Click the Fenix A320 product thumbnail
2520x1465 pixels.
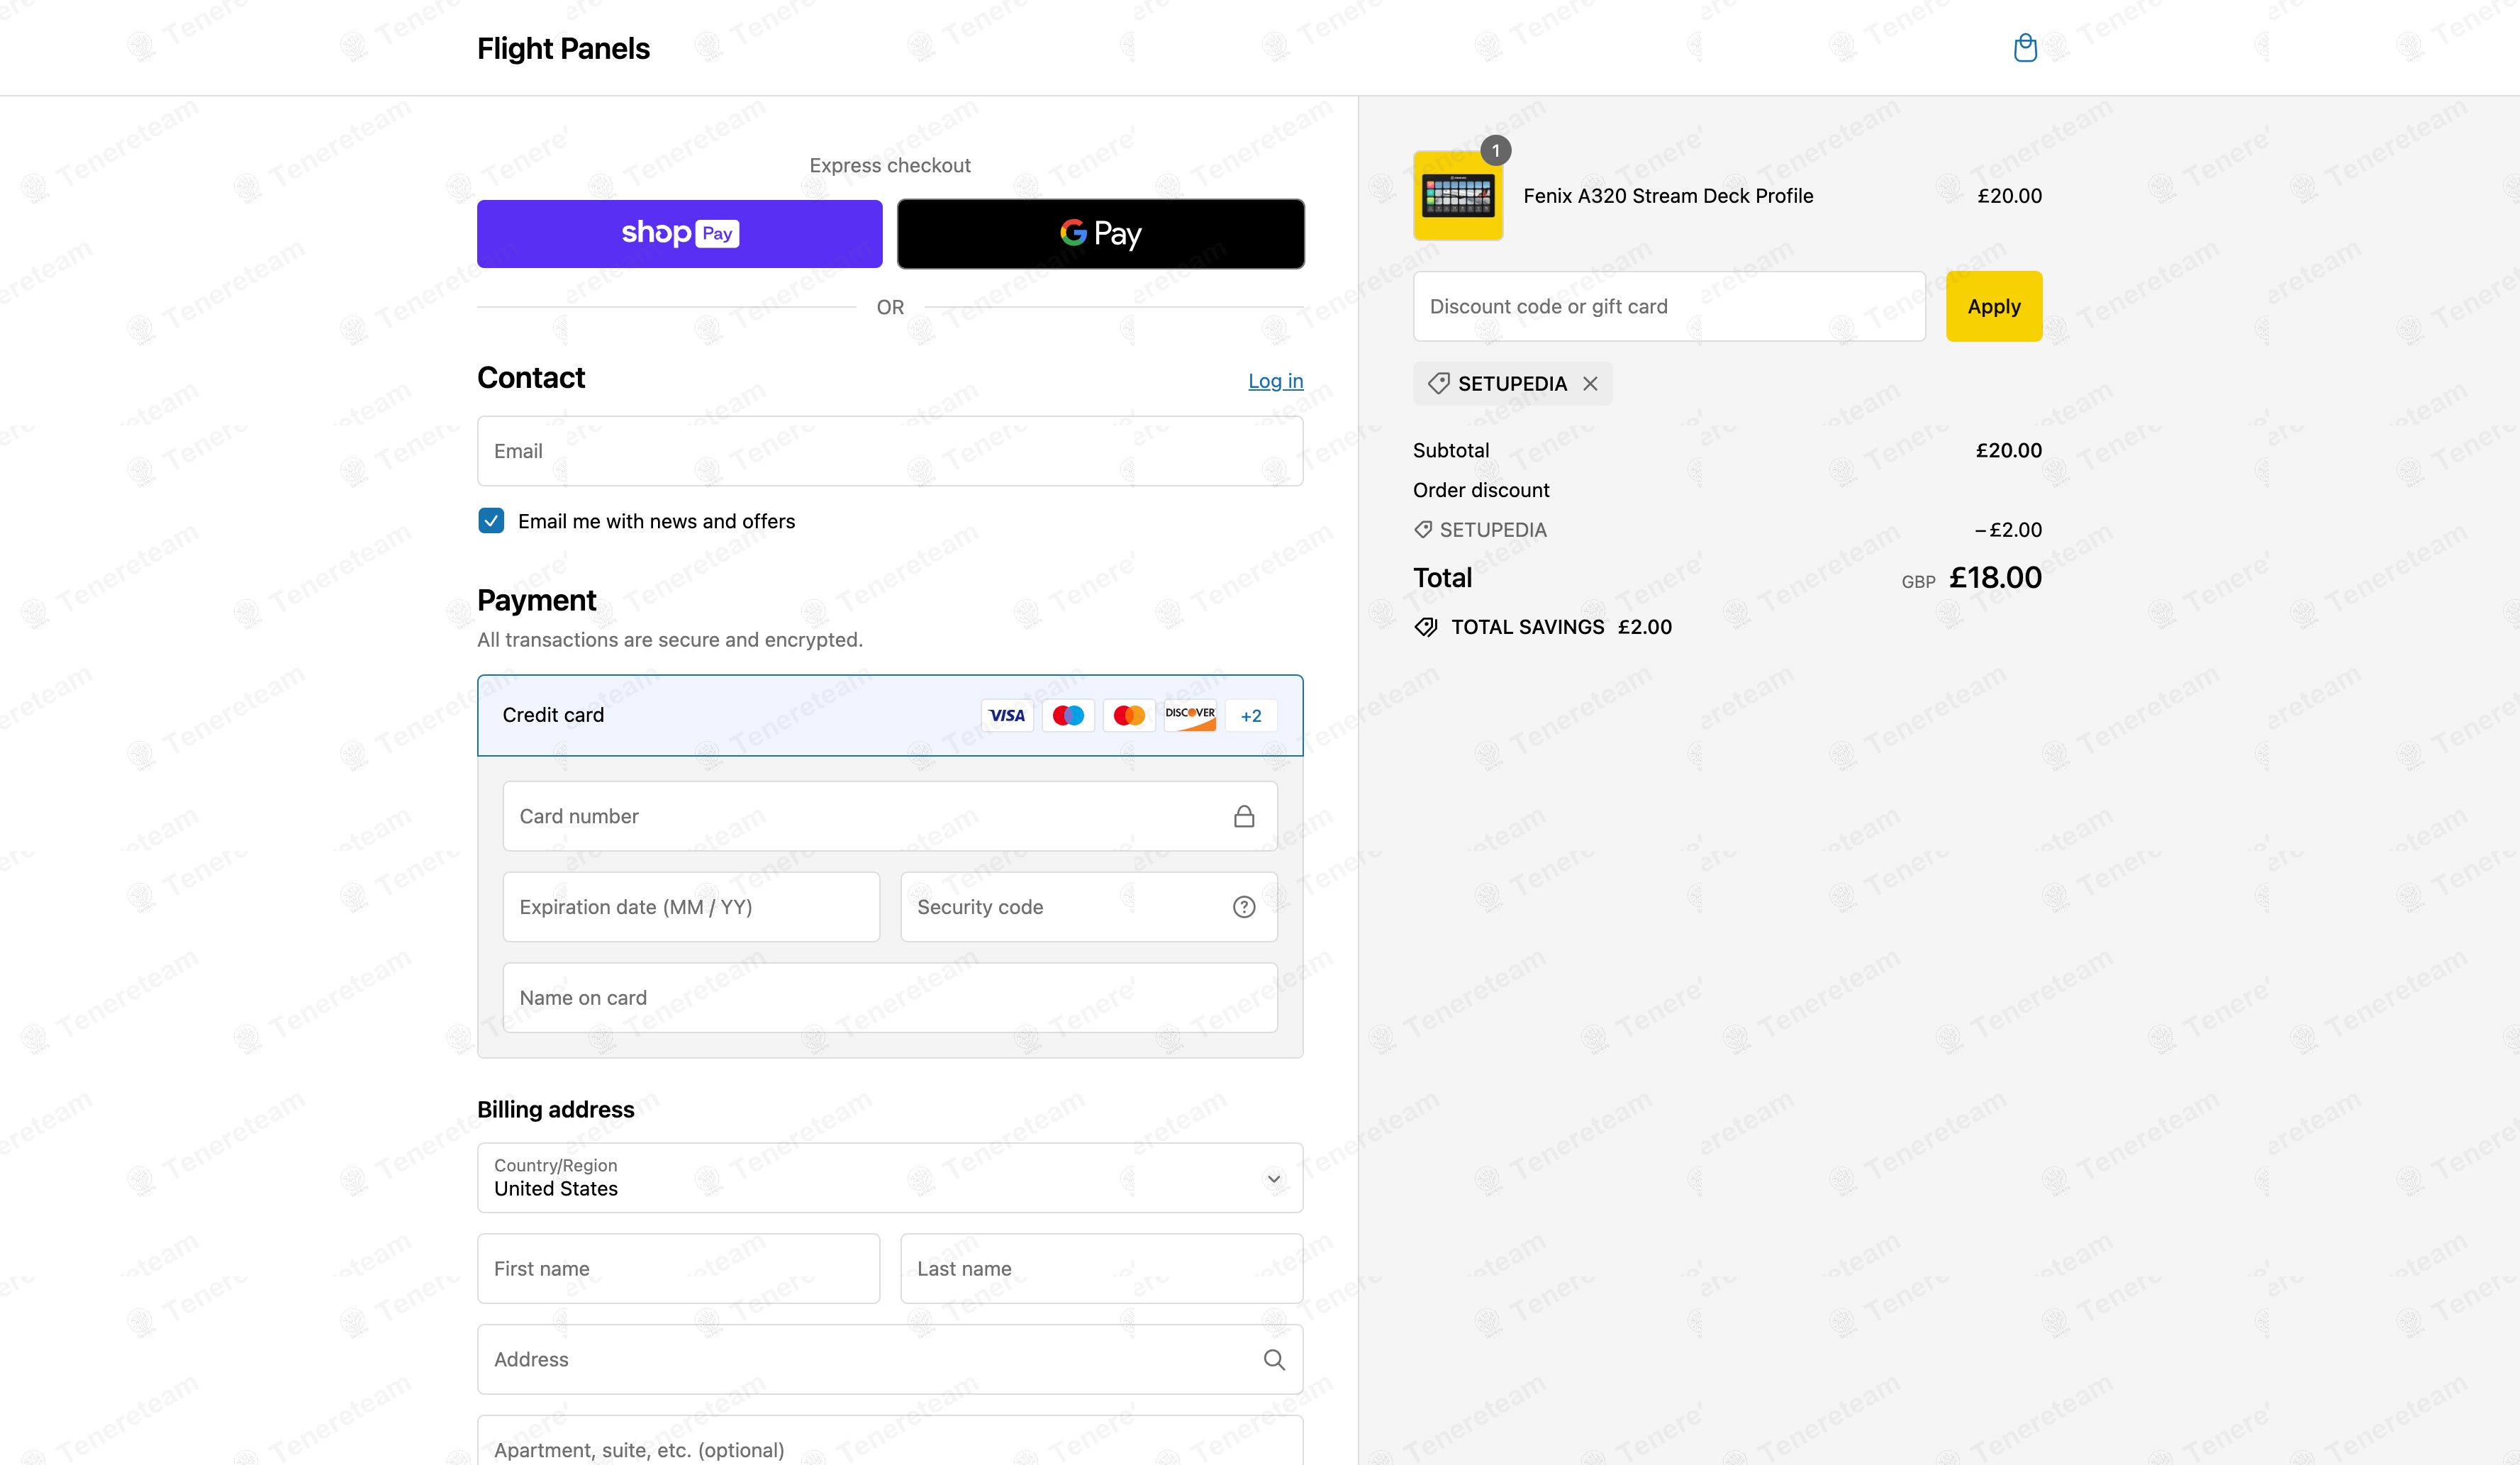[1457, 196]
